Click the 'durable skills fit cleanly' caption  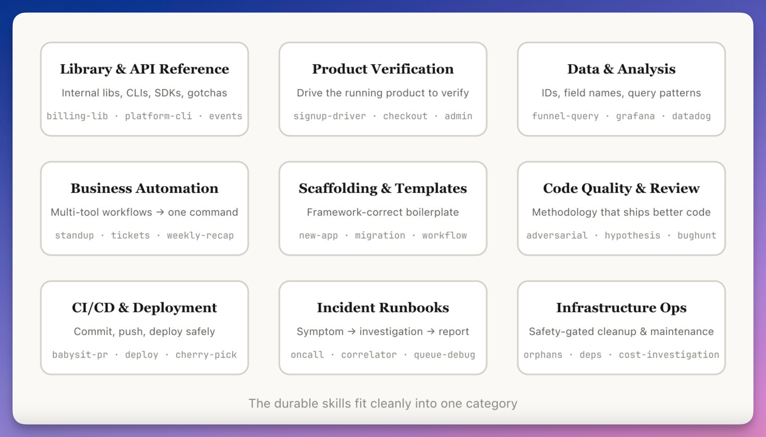pyautogui.click(x=383, y=403)
